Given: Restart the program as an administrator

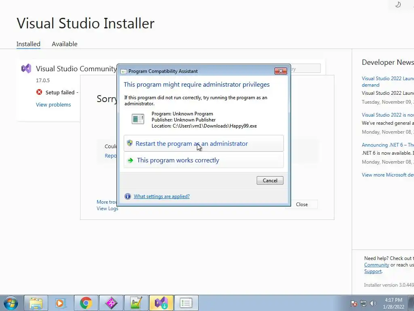Looking at the screenshot, I should pyautogui.click(x=204, y=144).
